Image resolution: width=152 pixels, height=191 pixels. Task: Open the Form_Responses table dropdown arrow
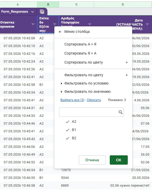(32, 12)
